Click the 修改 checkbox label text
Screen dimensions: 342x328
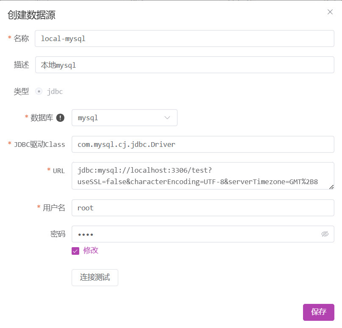click(x=91, y=251)
